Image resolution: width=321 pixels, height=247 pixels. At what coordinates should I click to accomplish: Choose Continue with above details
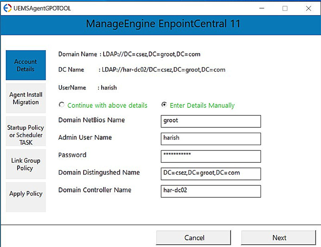(61, 104)
